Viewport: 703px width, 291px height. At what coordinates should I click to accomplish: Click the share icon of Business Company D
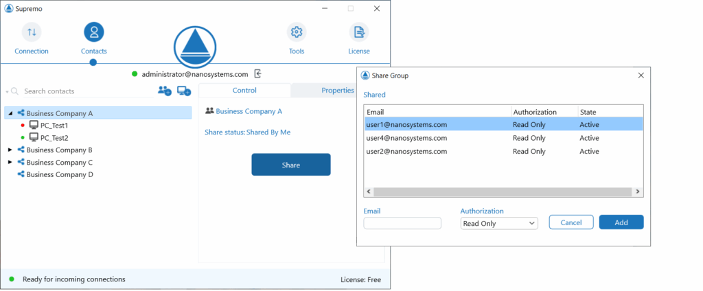tap(21, 174)
